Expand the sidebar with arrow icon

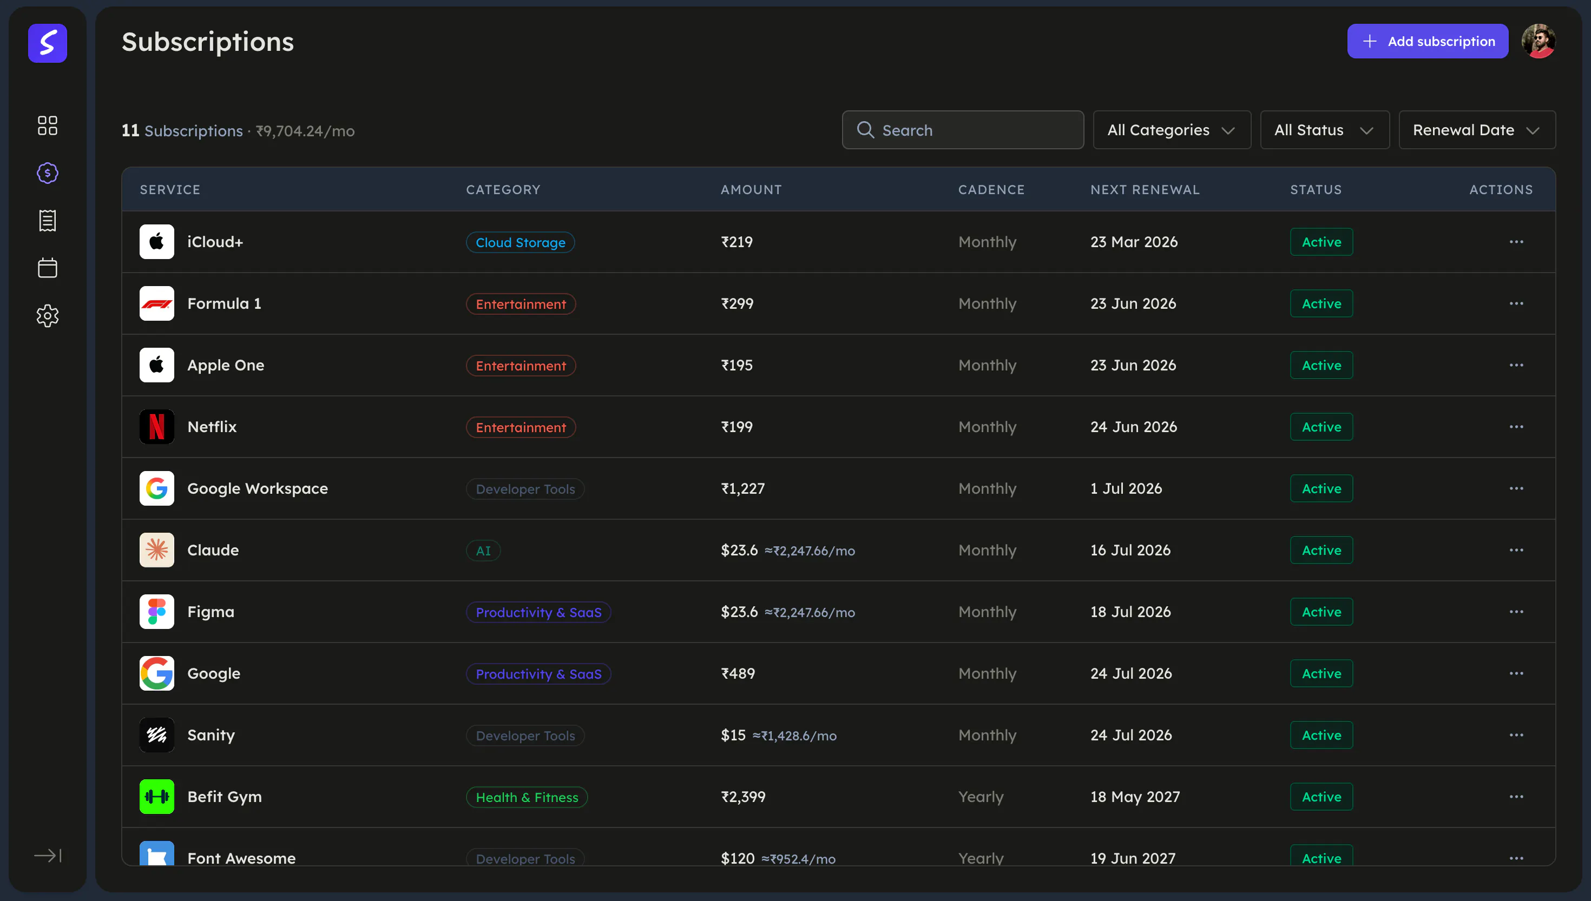point(48,855)
